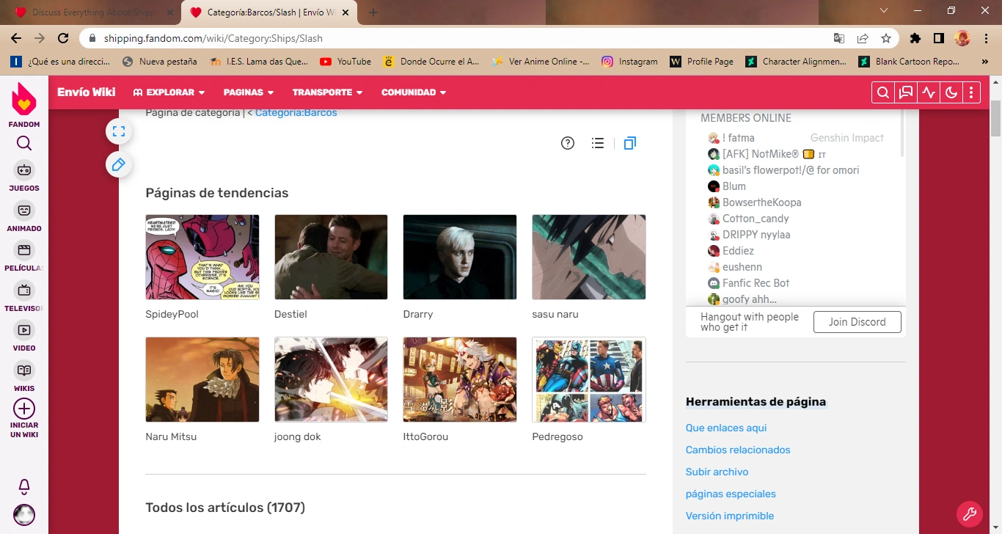1002x534 pixels.
Task: Open the EXPLORAR dropdown menu
Action: pos(169,92)
